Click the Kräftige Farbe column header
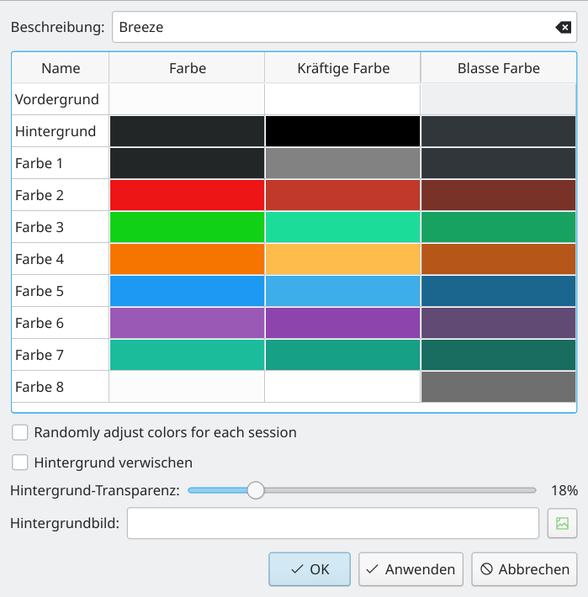The image size is (588, 597). pos(342,68)
